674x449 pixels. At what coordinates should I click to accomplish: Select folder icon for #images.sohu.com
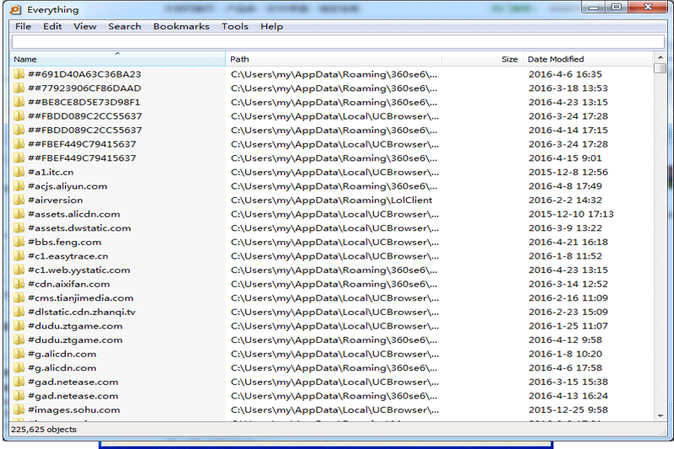pyautogui.click(x=19, y=410)
